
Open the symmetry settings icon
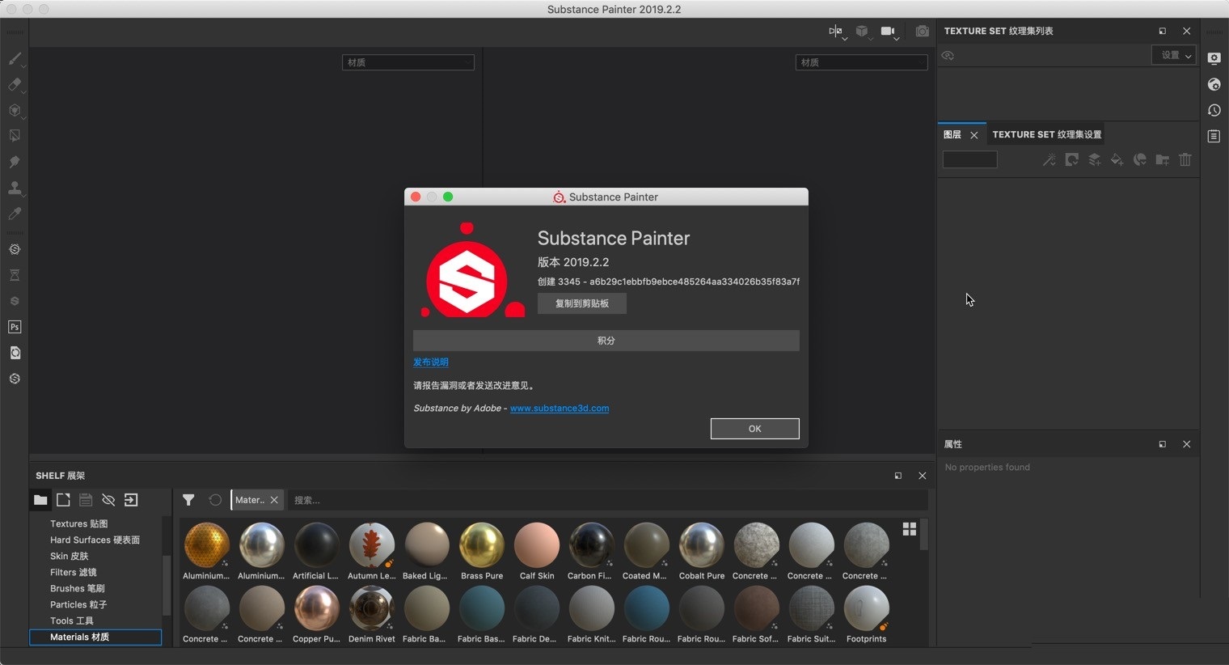[x=836, y=31]
